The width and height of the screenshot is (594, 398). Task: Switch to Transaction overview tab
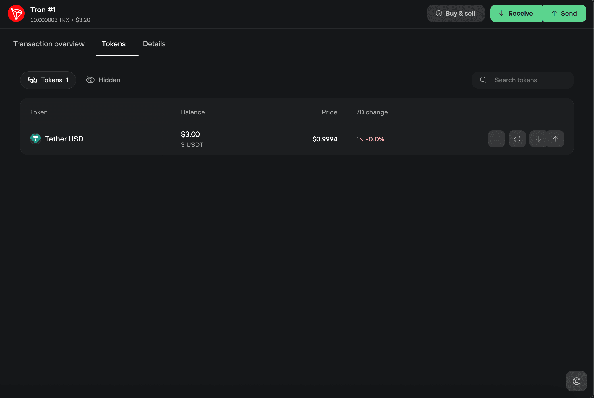pyautogui.click(x=49, y=44)
